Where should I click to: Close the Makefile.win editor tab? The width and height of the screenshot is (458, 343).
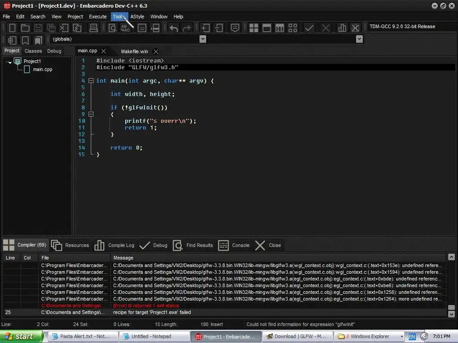(x=156, y=51)
